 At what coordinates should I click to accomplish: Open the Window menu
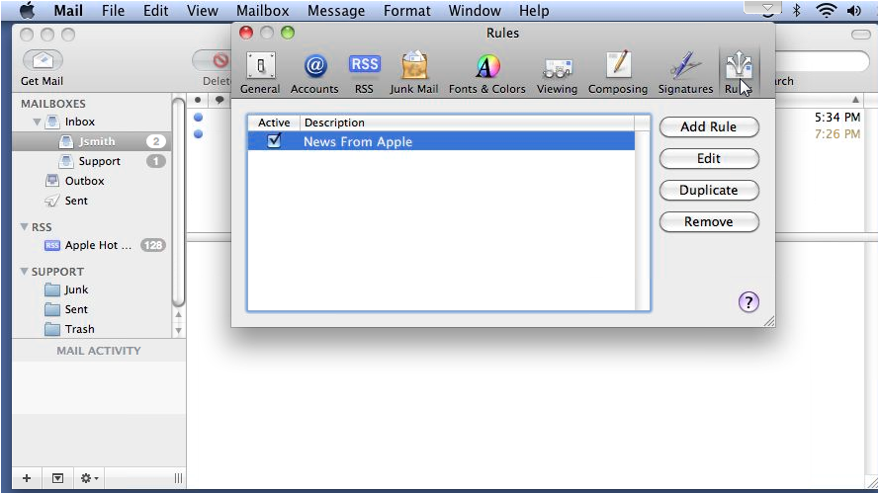475,10
